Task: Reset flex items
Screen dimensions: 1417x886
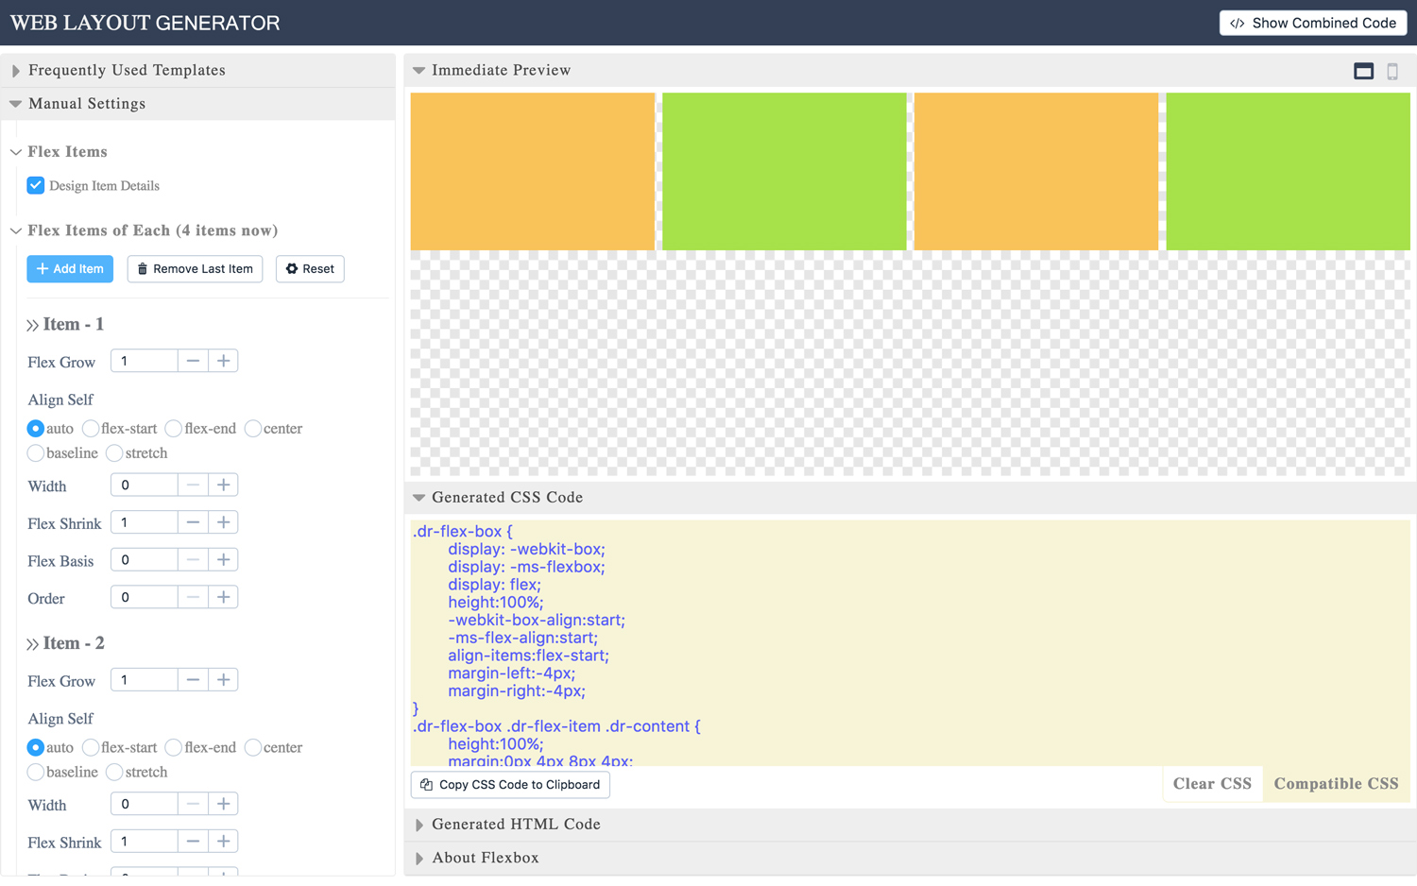Action: [310, 269]
